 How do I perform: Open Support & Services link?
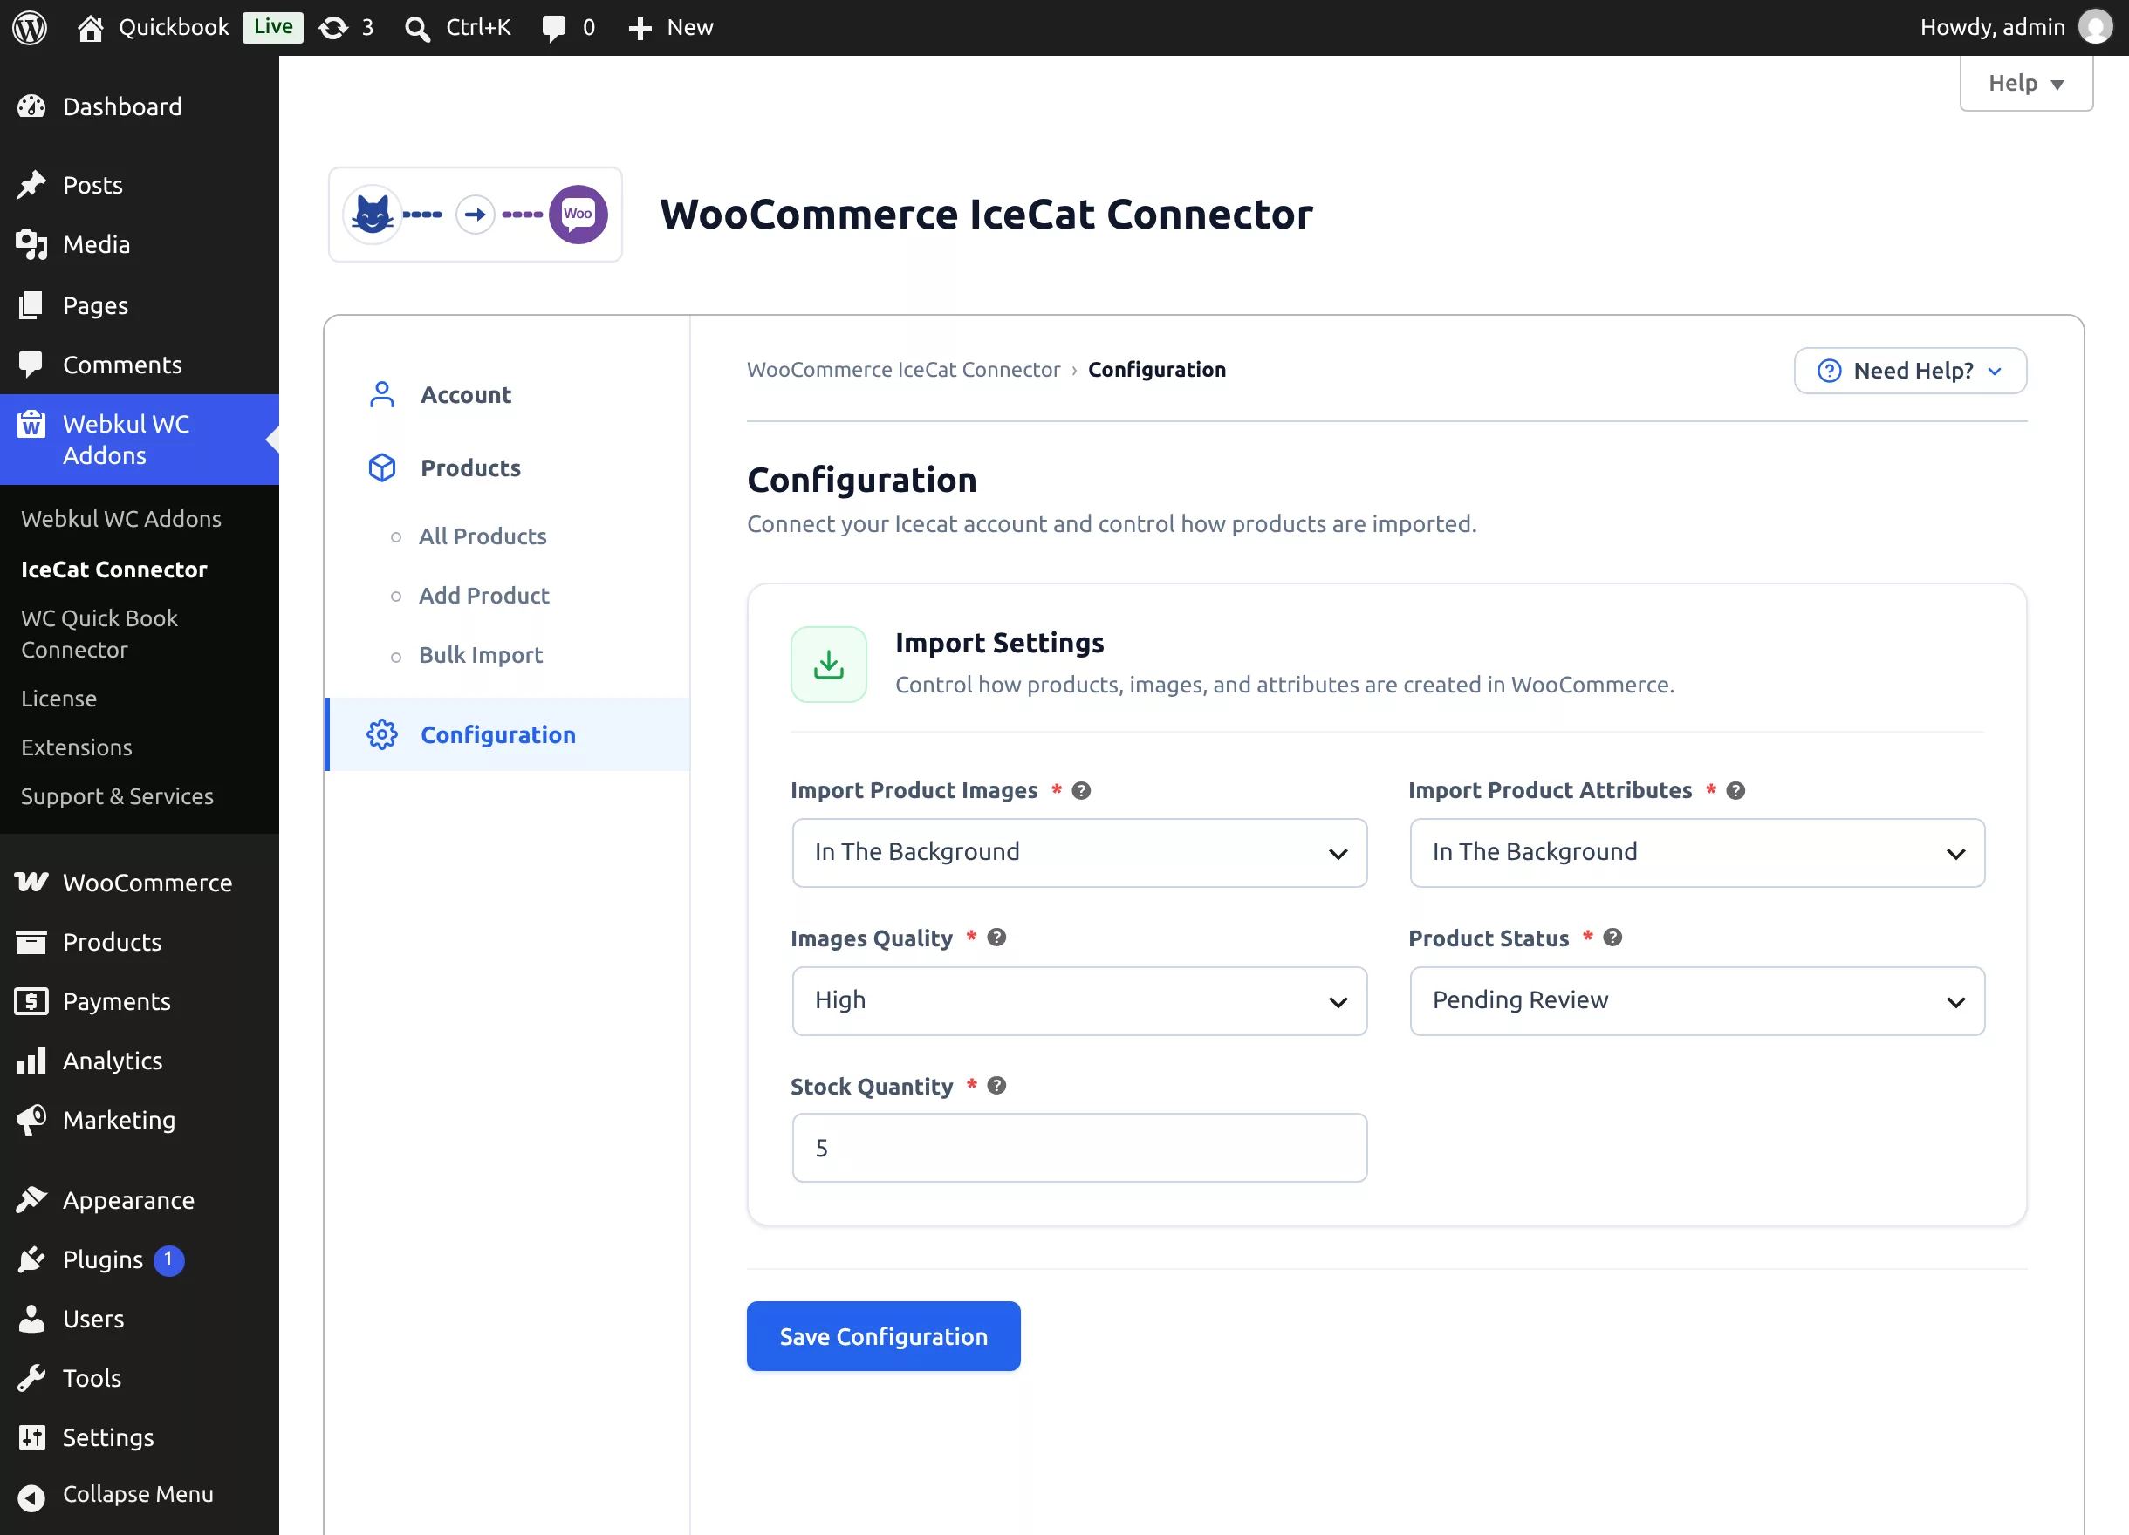click(x=117, y=795)
